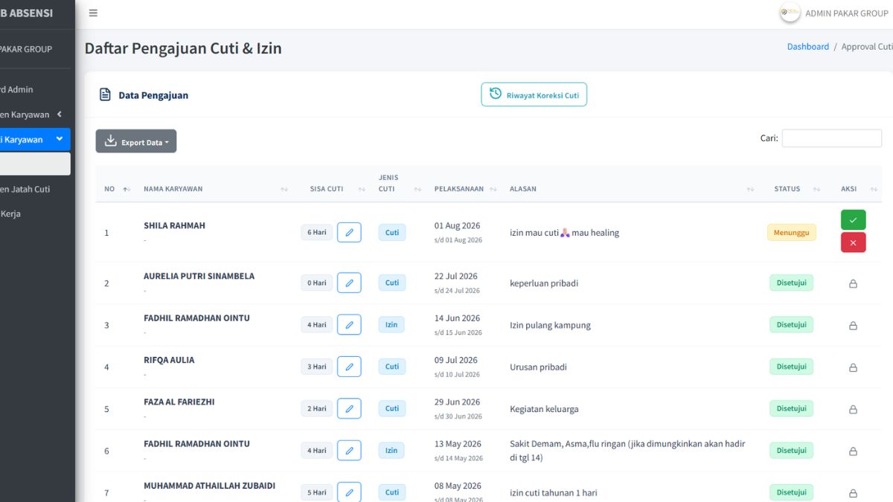Open Riwayat Koreksi Cuti history
The height and width of the screenshot is (502, 893).
[534, 94]
